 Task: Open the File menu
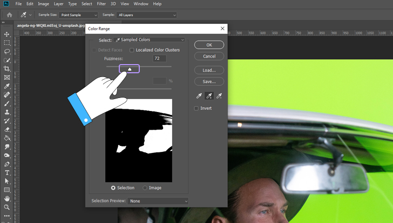click(x=18, y=4)
